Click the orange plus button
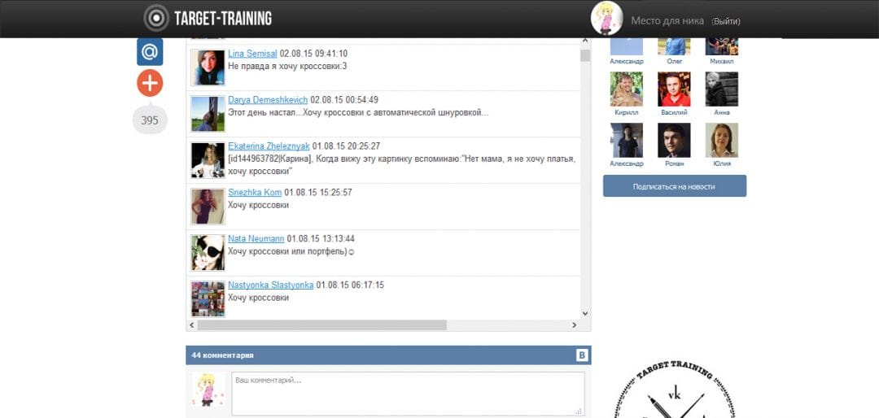This screenshot has width=879, height=418. coord(150,84)
